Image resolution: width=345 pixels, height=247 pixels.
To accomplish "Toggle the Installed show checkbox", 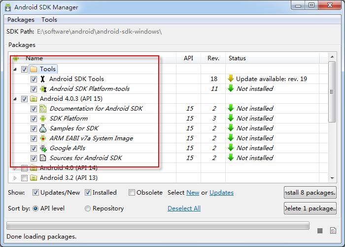I will 88,193.
